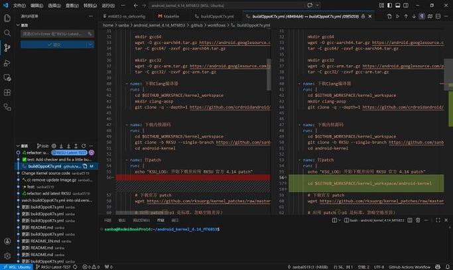Open new terminal launch profile dropdown
Image resolution: width=453 pixels, height=270 pixels.
click(x=339, y=220)
